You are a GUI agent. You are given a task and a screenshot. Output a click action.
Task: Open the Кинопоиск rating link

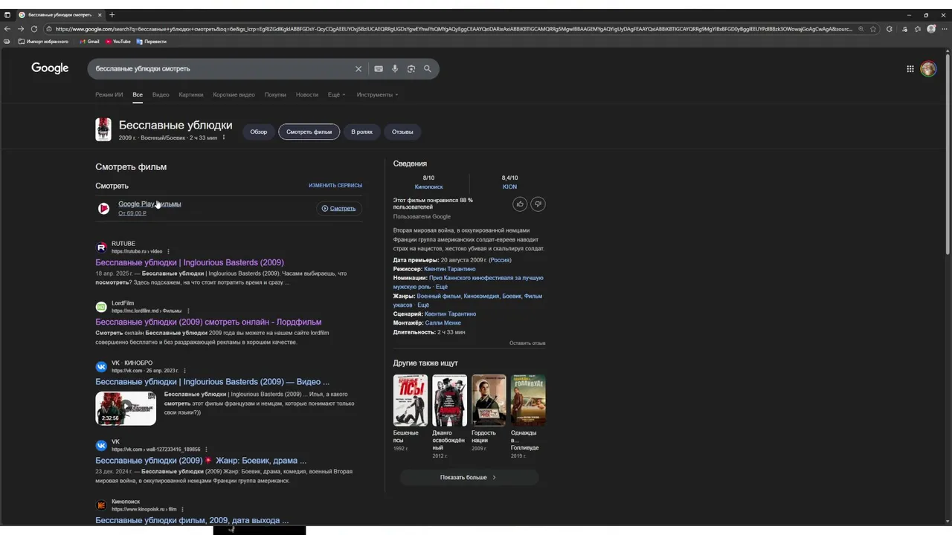pos(428,187)
